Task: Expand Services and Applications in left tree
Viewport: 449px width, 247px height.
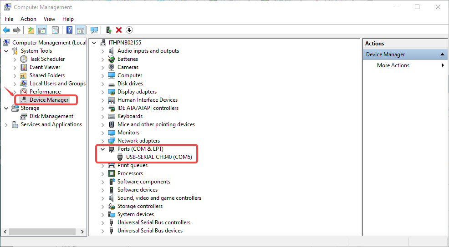Action: tap(6, 124)
